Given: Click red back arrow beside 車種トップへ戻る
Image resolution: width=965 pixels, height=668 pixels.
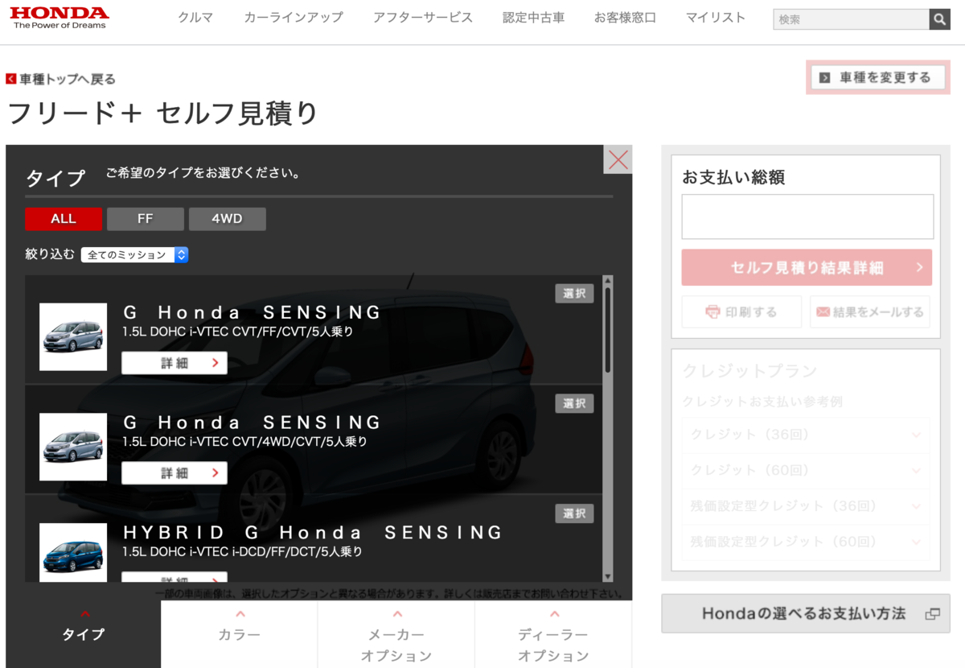Looking at the screenshot, I should coord(11,79).
